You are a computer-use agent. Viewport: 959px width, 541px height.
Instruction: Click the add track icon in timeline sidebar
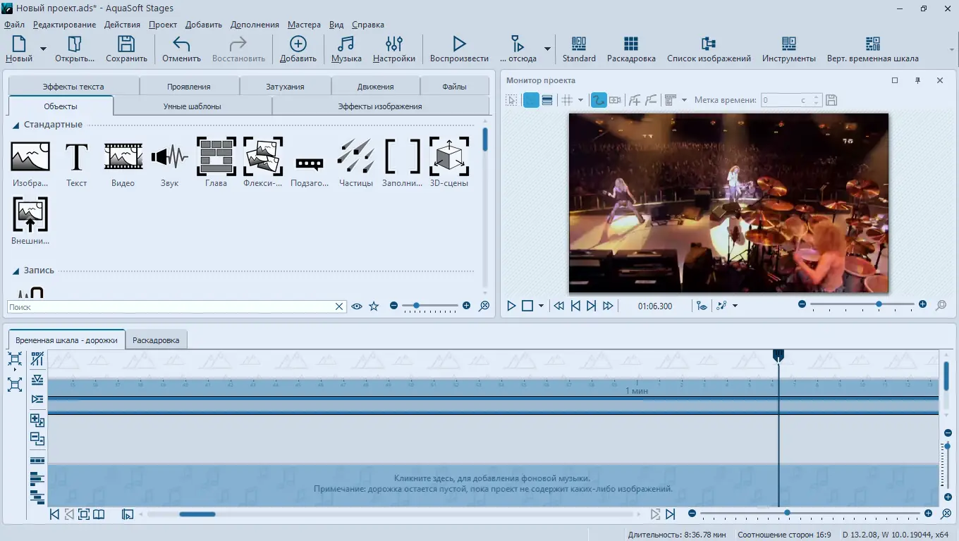[37, 421]
